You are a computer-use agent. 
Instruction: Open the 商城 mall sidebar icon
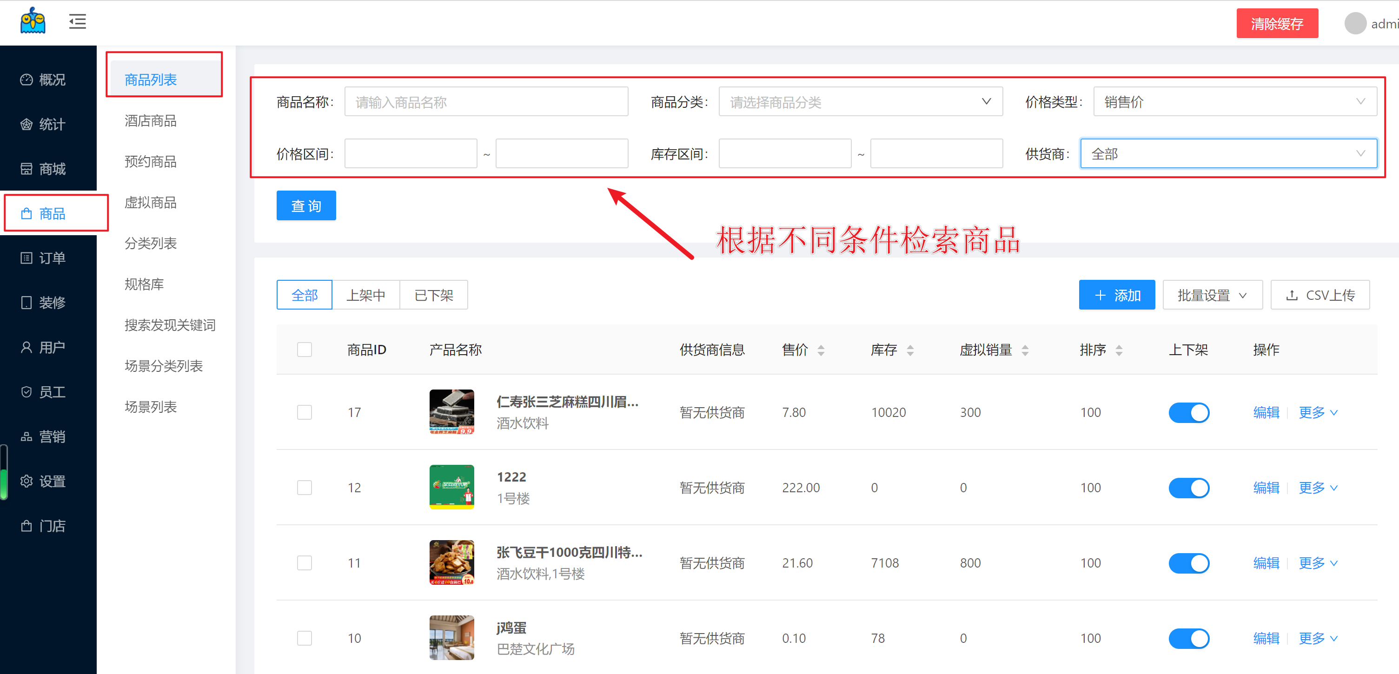[26, 169]
